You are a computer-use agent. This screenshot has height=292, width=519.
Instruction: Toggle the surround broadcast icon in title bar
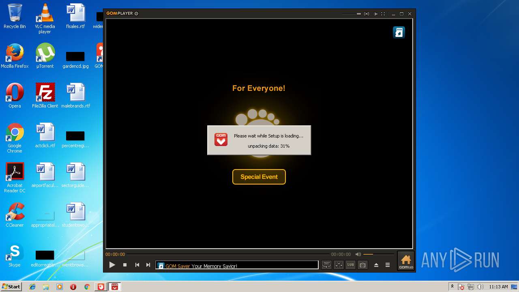tap(367, 14)
